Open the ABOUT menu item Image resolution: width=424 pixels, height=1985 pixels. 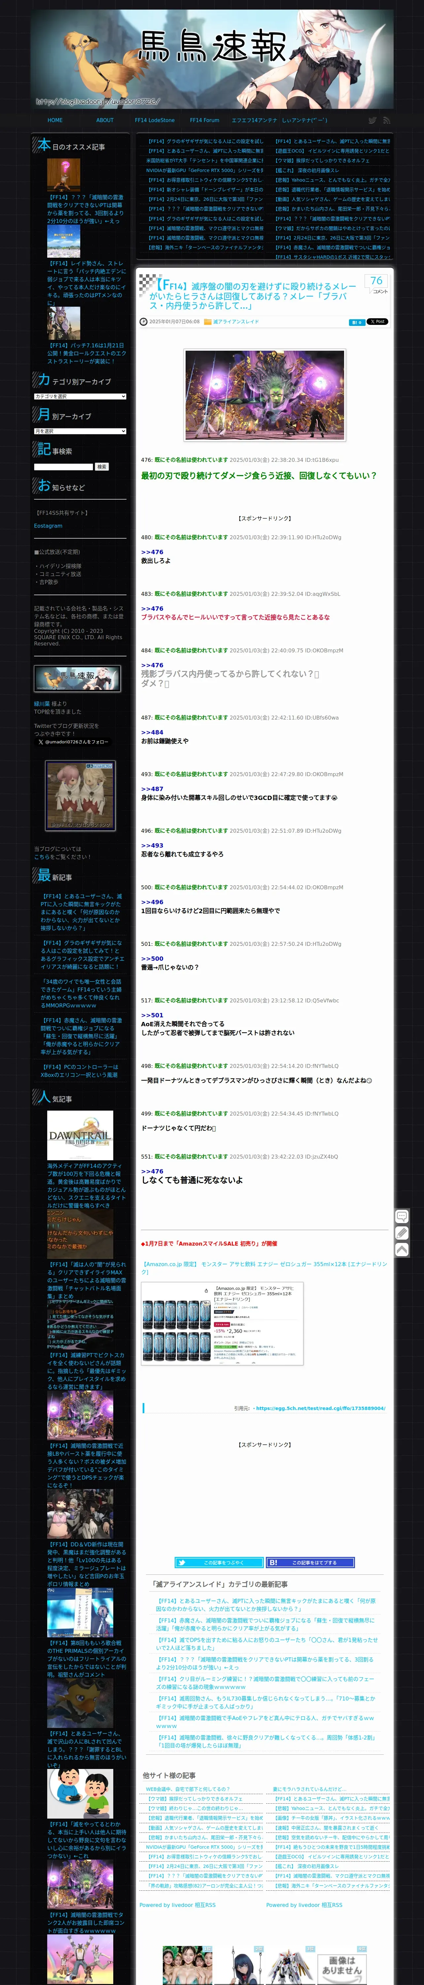pyautogui.click(x=105, y=120)
